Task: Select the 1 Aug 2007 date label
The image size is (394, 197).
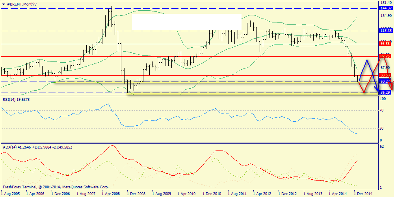Action: (85, 194)
